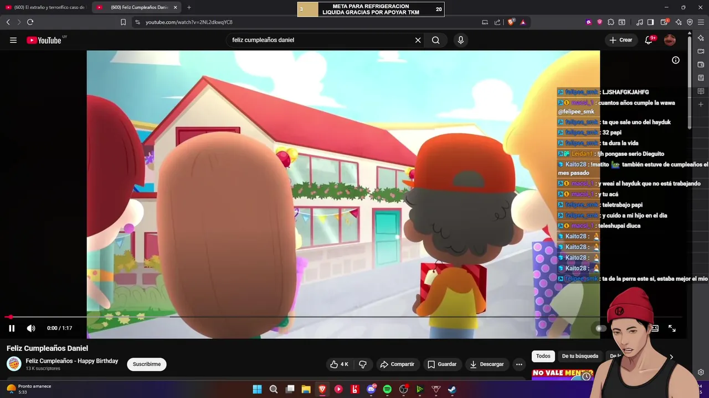Screen dimensions: 709x398
Task: Open Spotify from the taskbar
Action: [x=387, y=389]
